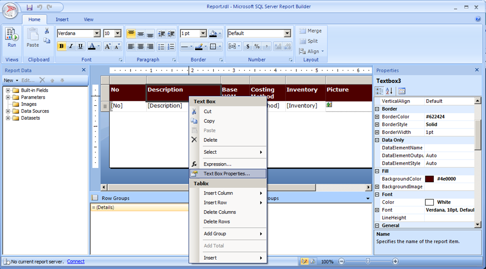The width and height of the screenshot is (486, 269).
Task: Click the Merge cells button
Action: 310,31
